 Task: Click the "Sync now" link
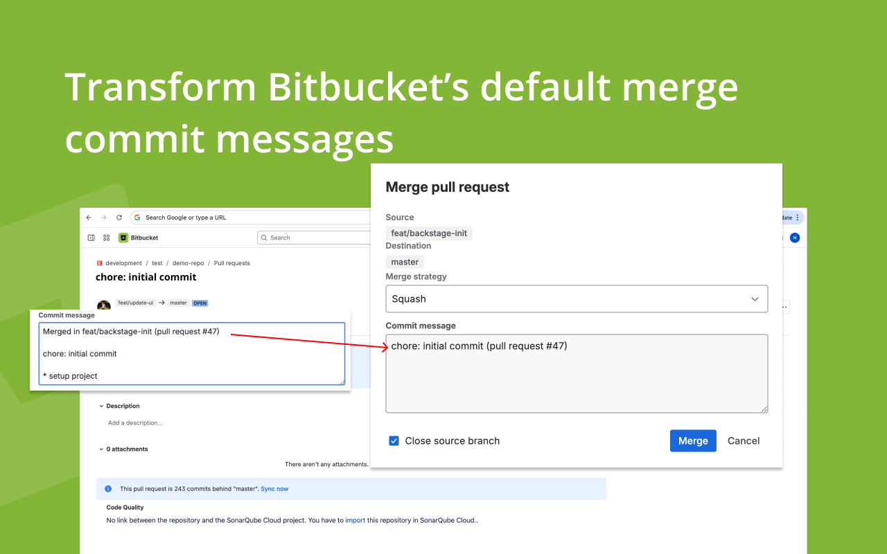pos(274,488)
